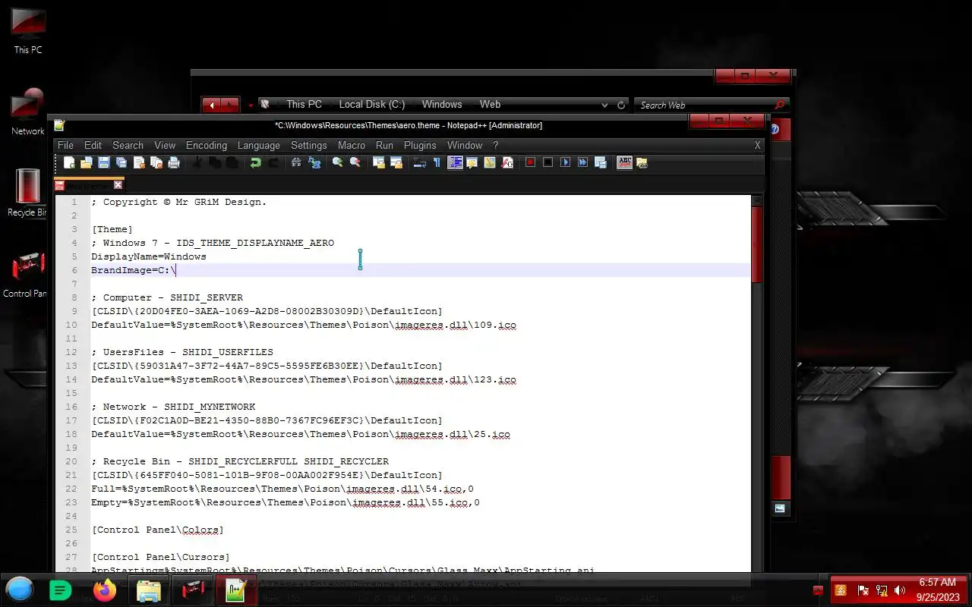Toggle synchronize vertical scrolling icon
Screen dimensions: 972x607
[379, 162]
